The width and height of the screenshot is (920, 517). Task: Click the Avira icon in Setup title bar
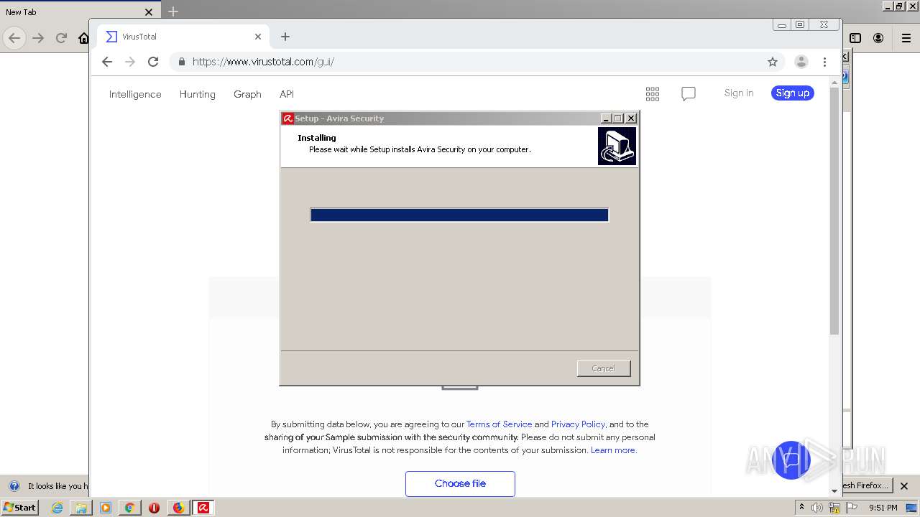click(287, 118)
